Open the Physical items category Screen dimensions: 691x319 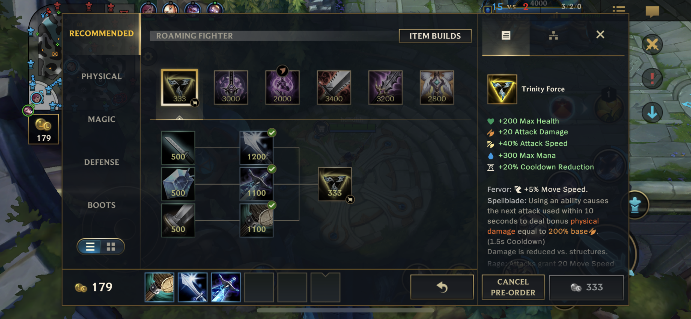point(102,76)
